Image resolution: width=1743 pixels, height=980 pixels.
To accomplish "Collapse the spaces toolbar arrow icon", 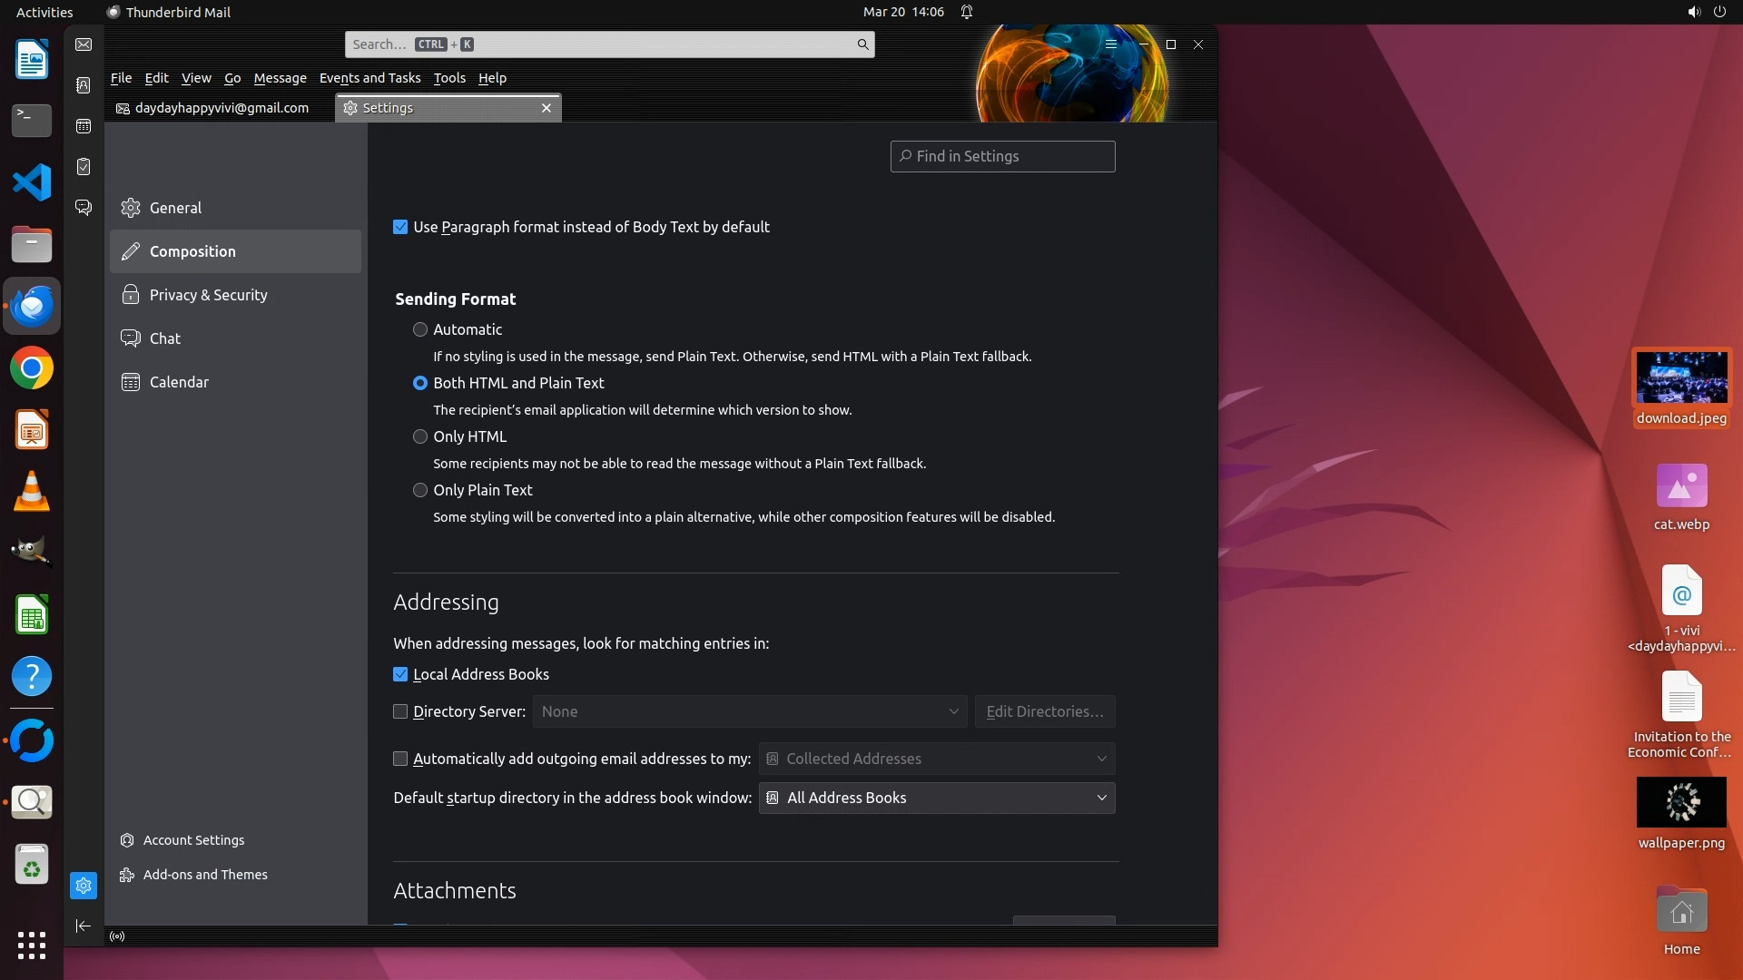I will [x=84, y=926].
